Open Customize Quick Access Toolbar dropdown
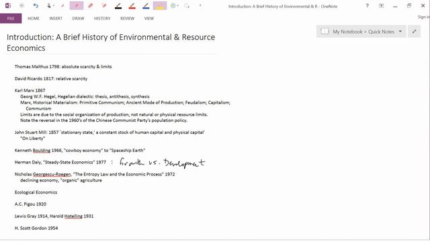430x241 pixels. (x=200, y=5)
